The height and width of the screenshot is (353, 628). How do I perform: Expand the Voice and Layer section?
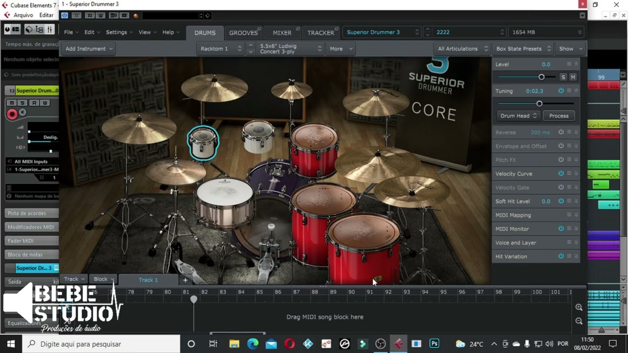[576, 242]
